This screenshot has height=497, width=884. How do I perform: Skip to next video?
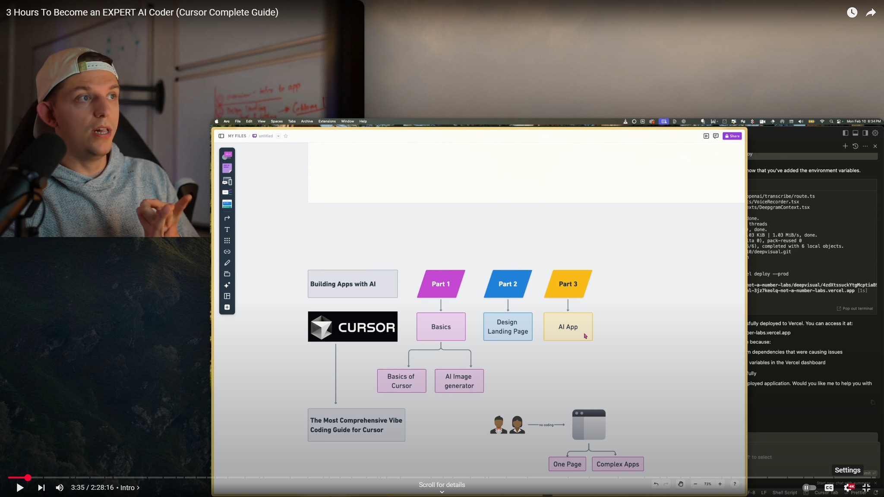pyautogui.click(x=41, y=488)
